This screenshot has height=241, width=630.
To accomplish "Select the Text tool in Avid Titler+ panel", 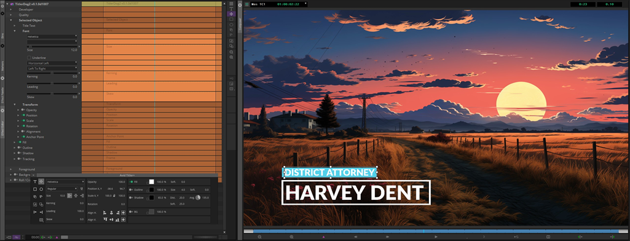I will (x=35, y=182).
